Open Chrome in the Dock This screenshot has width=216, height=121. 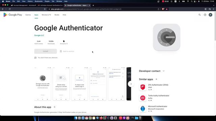coord(90,118)
